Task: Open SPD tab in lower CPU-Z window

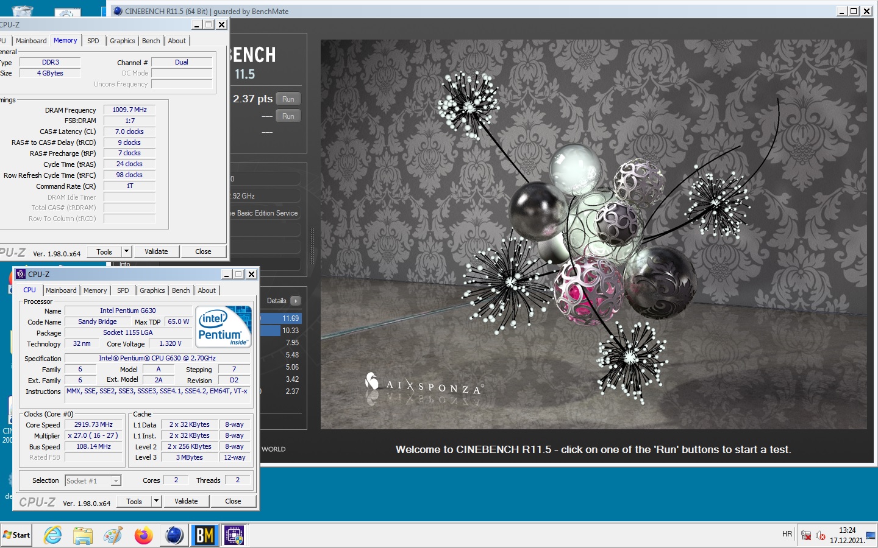Action: click(x=123, y=290)
